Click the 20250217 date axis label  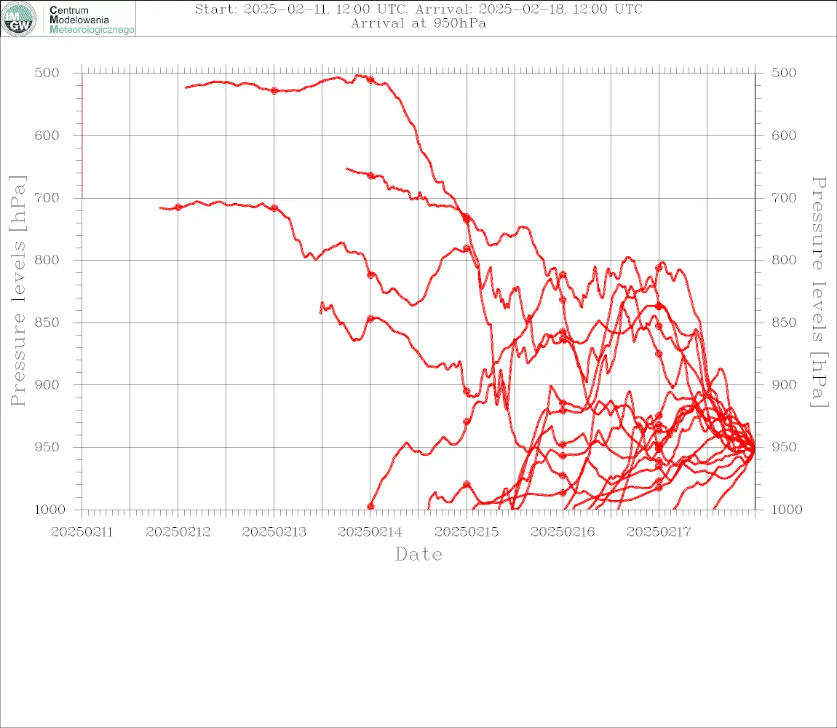(659, 532)
